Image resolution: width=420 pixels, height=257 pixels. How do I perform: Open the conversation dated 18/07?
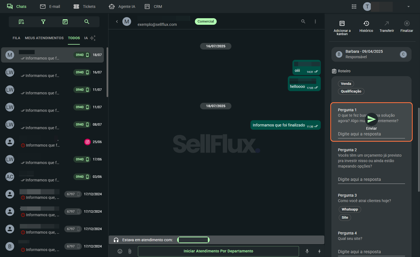point(53,55)
